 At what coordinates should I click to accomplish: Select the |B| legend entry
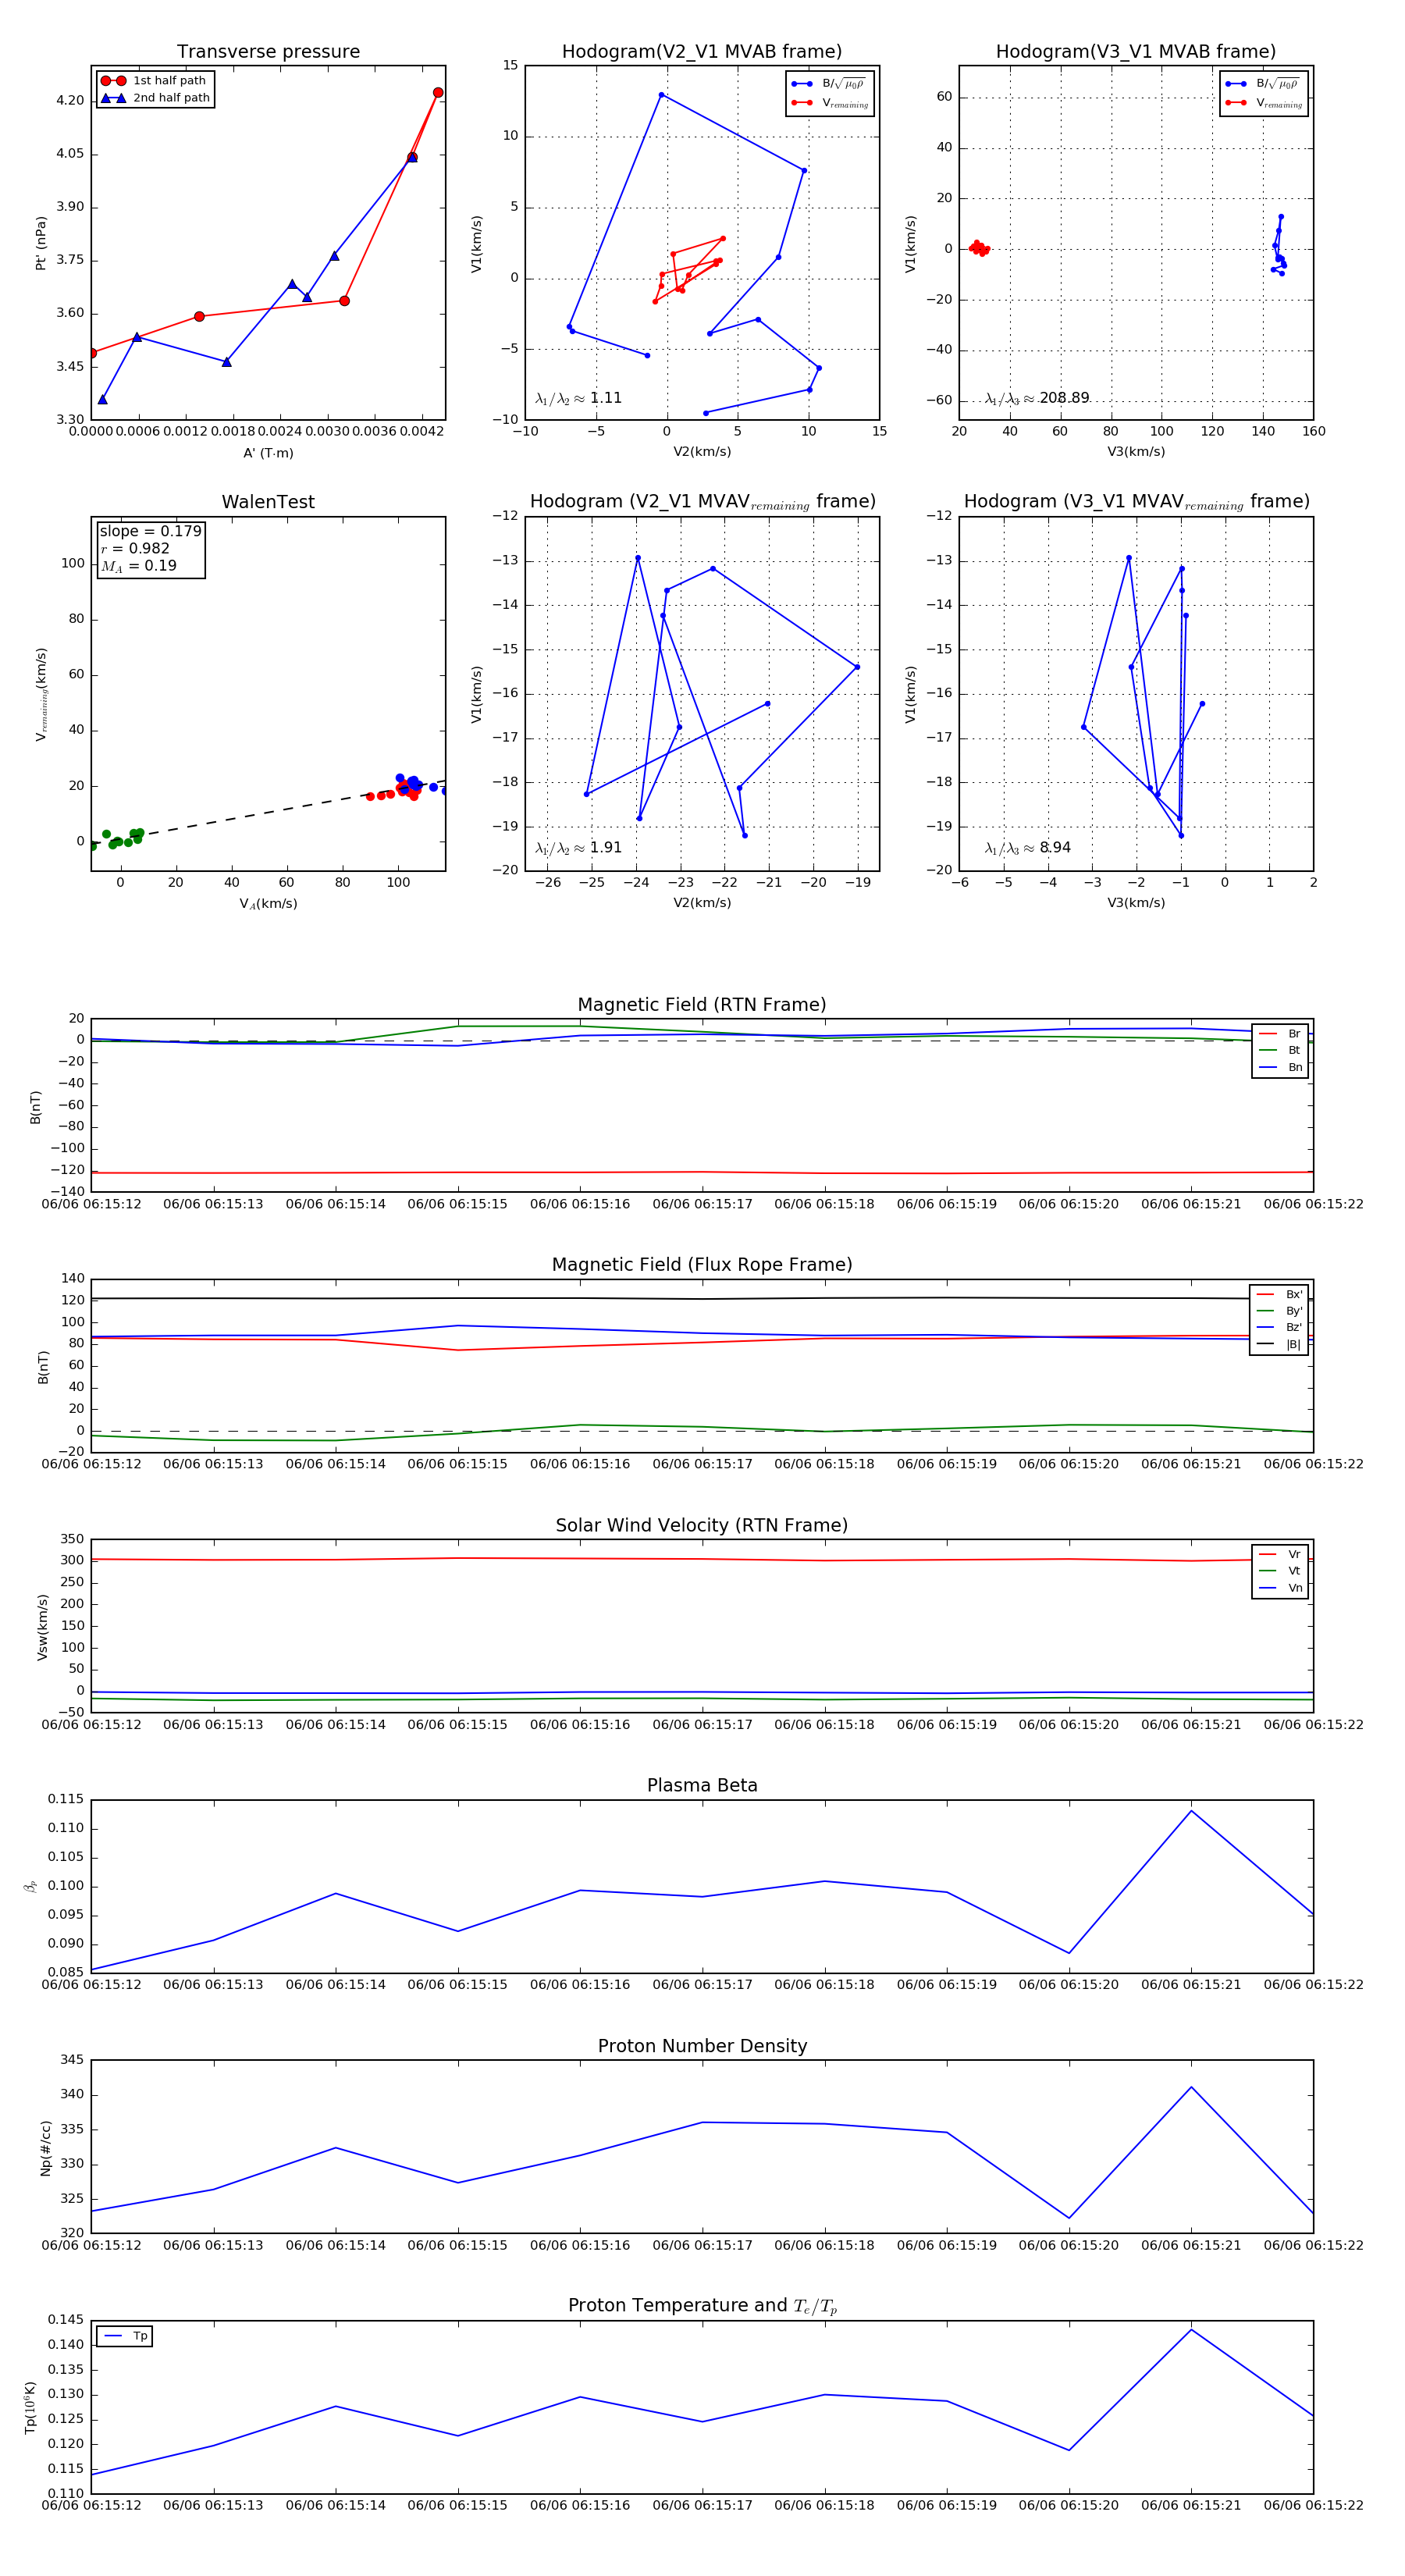click(1279, 1344)
